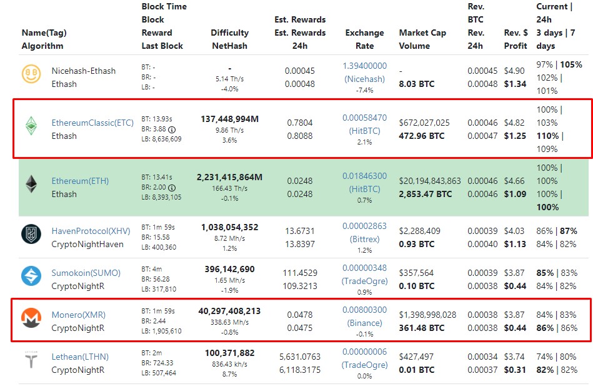Click the profit value $1.25
This screenshot has width=593, height=386.
click(x=515, y=136)
